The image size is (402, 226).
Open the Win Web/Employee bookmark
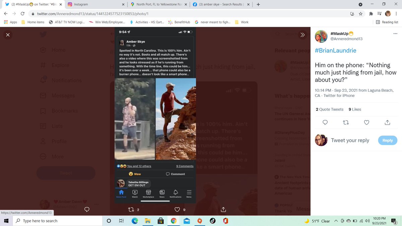tap(107, 22)
